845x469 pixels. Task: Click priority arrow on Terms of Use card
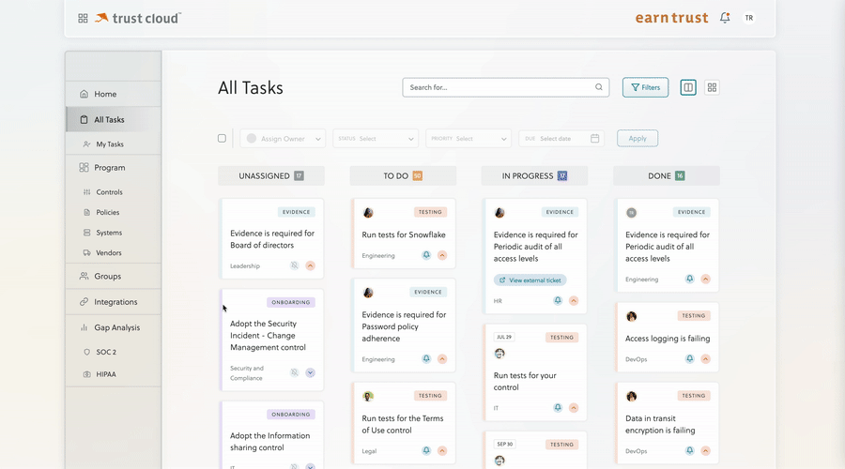coord(442,450)
